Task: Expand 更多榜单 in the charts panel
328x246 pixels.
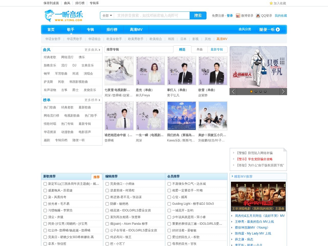Action: point(92,100)
